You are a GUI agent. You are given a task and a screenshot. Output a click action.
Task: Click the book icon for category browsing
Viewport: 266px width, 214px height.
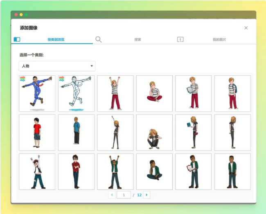point(17,40)
